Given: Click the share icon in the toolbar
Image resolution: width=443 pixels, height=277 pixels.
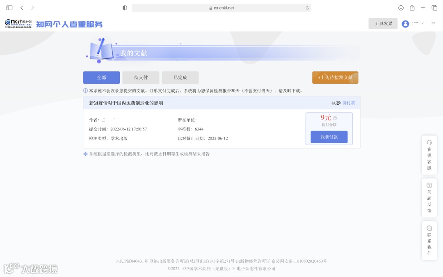Looking at the screenshot, I should (412, 8).
